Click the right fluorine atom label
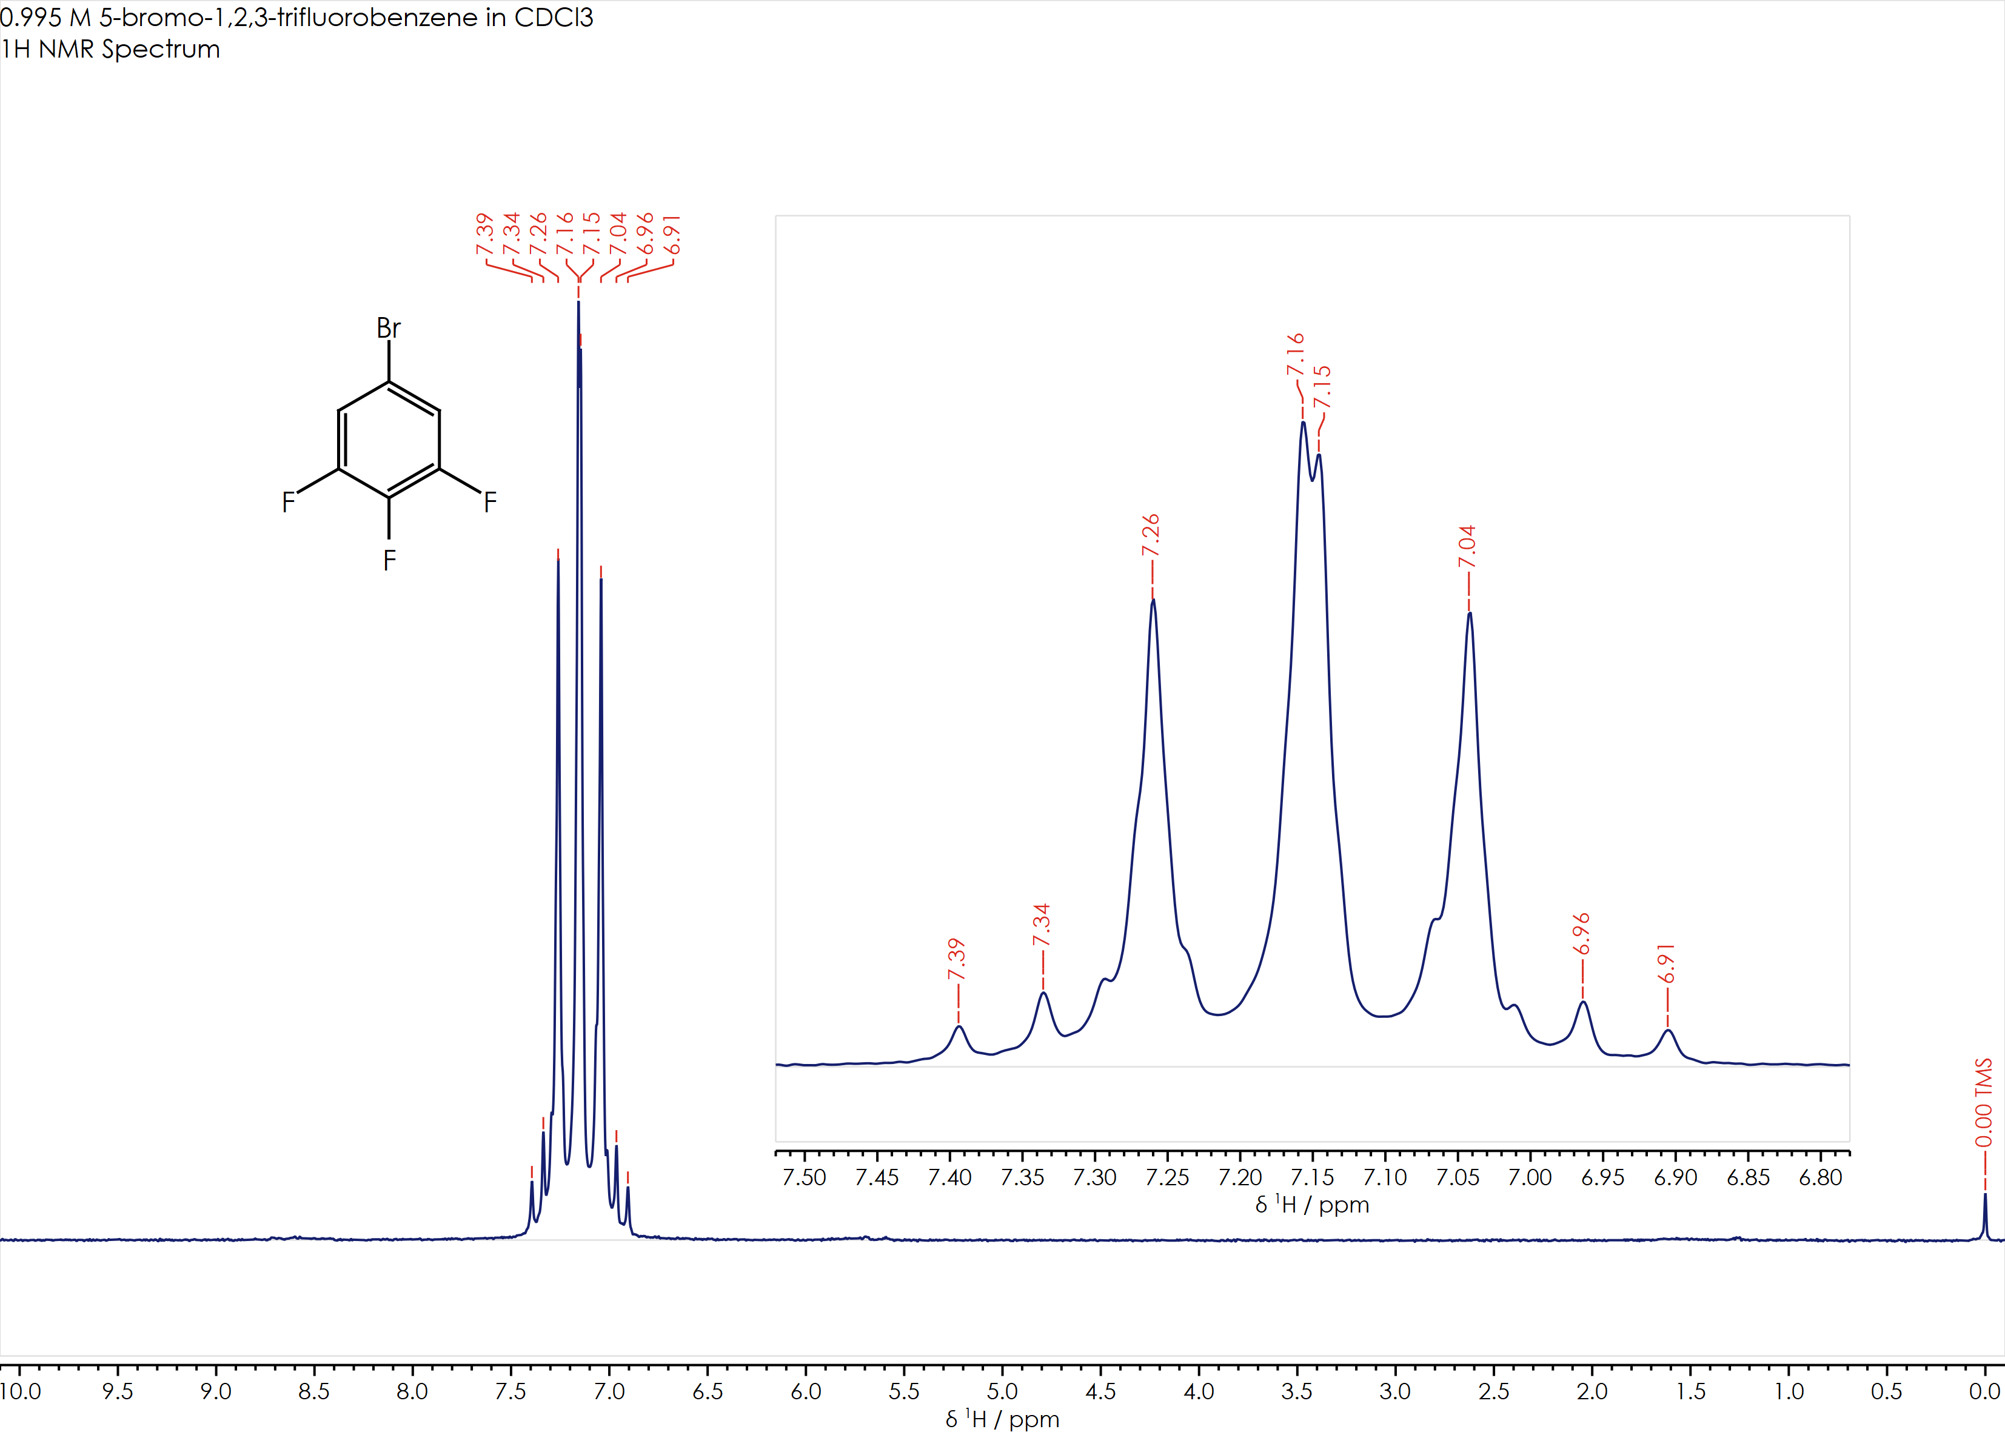 (490, 503)
